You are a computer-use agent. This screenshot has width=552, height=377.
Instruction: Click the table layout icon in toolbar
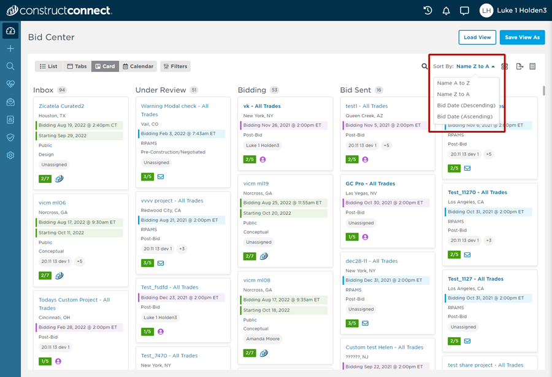pyautogui.click(x=532, y=66)
